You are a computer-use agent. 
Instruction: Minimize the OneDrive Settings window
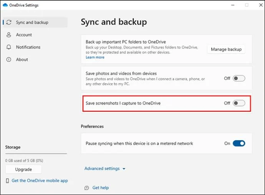(233, 5)
